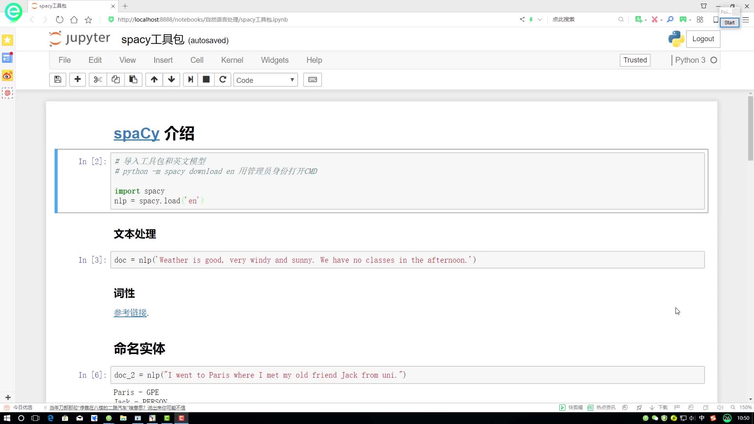
Task: Click the Trusted notebook button
Action: (x=635, y=60)
